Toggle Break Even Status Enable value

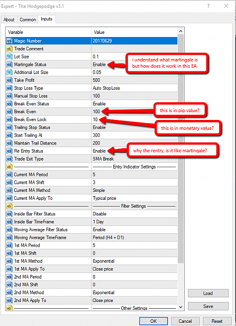(99, 104)
